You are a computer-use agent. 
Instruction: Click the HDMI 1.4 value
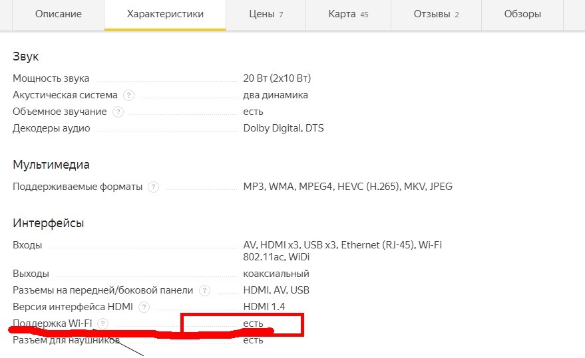[264, 307]
